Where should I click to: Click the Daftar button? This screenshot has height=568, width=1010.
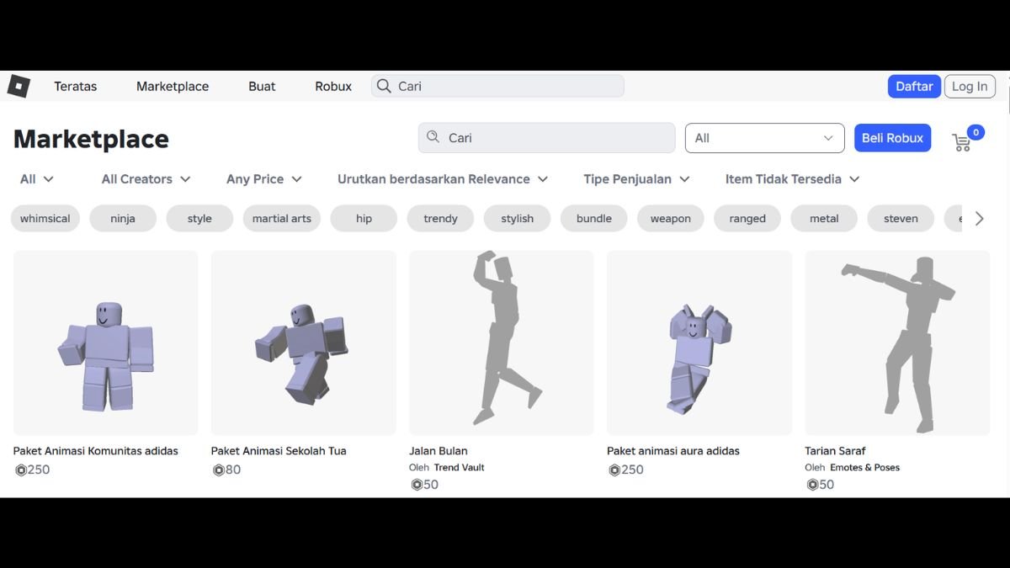point(914,86)
